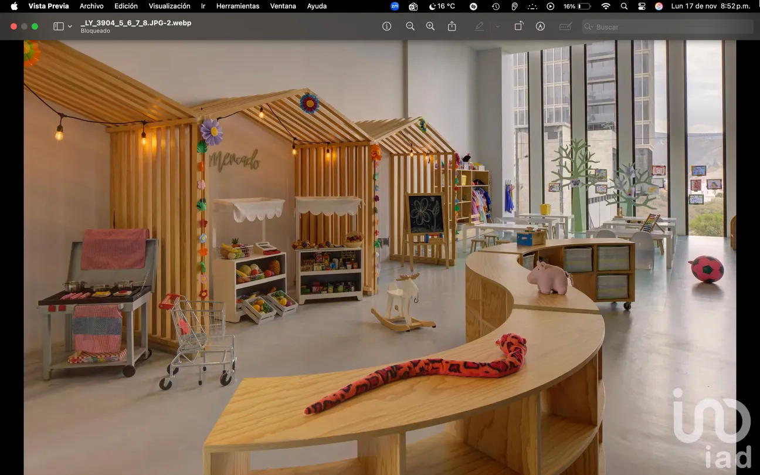Expand the sidebar view options chevron
The height and width of the screenshot is (475, 760).
70,26
